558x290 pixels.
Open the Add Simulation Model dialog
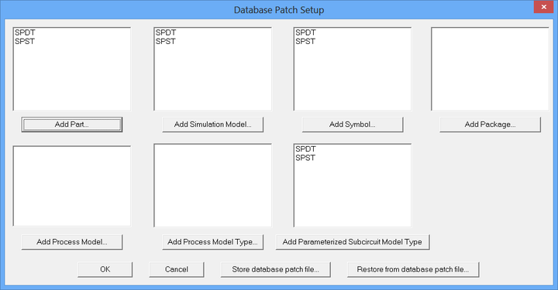click(213, 125)
